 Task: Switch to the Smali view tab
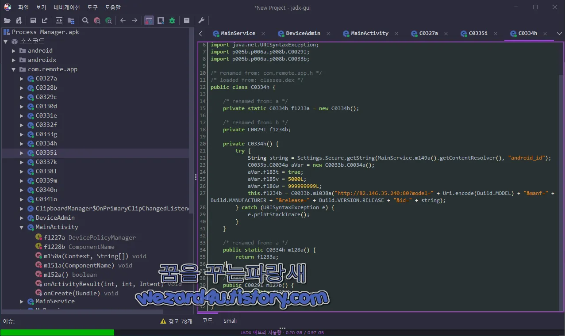pos(230,321)
